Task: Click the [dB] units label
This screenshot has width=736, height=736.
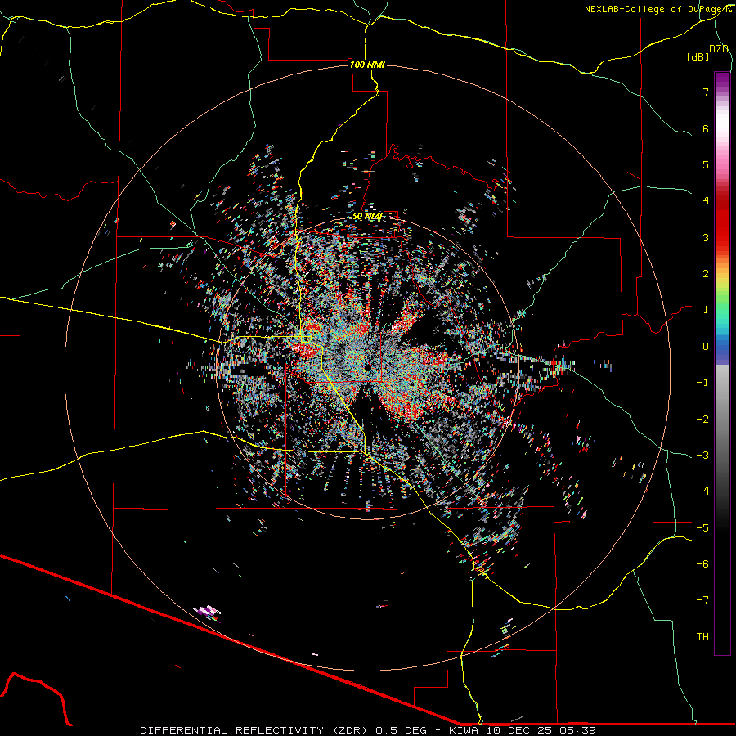Action: coord(698,56)
